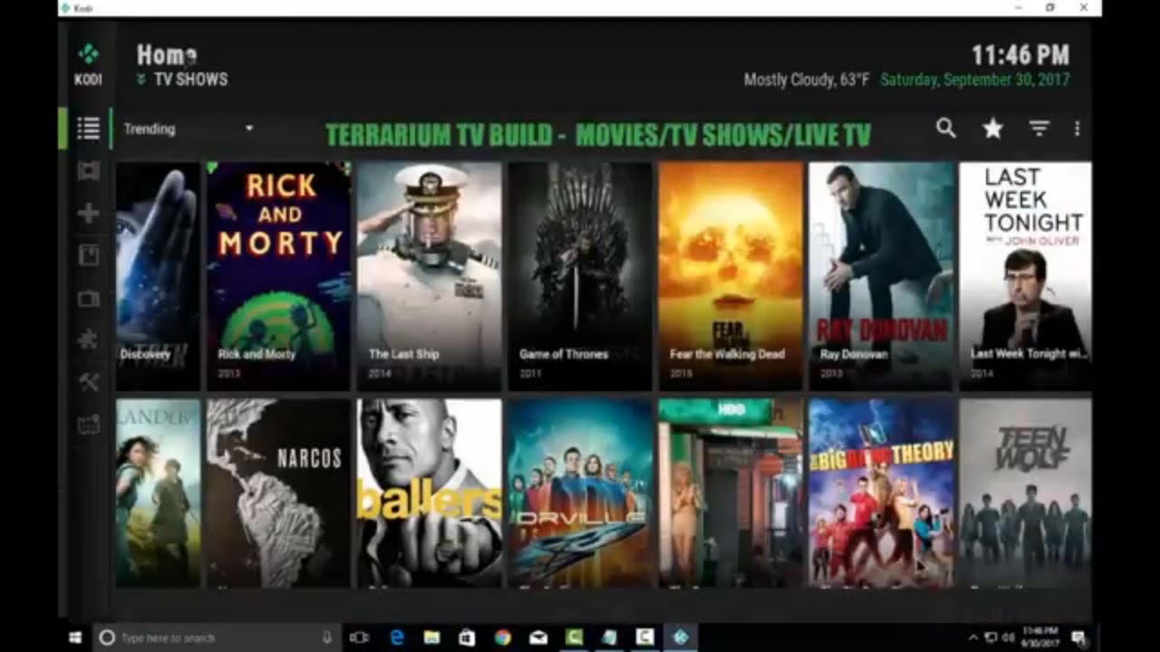Image resolution: width=1160 pixels, height=652 pixels.
Task: Open the Outlander poster
Action: pyautogui.click(x=158, y=494)
